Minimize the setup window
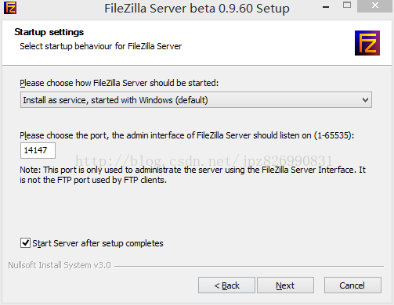The height and width of the screenshot is (305, 394). pos(326,7)
